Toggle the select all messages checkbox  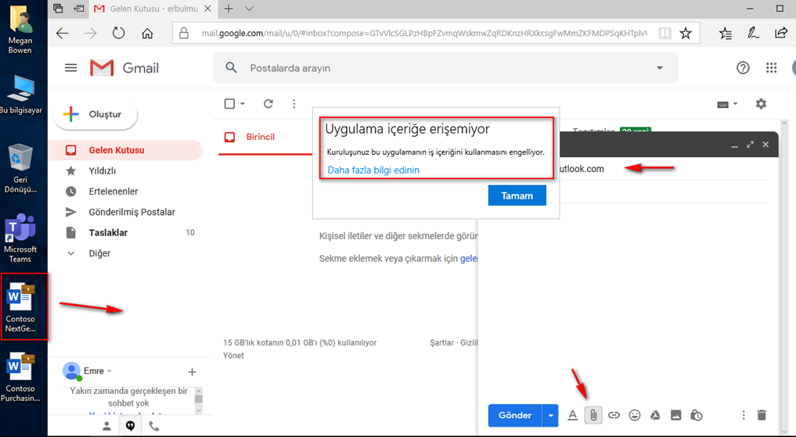tap(229, 104)
